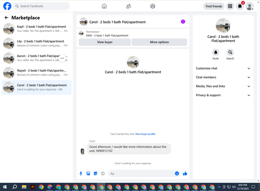Attach a file with the photo icon
Viewport: 260px width, 191px height.
(88, 173)
